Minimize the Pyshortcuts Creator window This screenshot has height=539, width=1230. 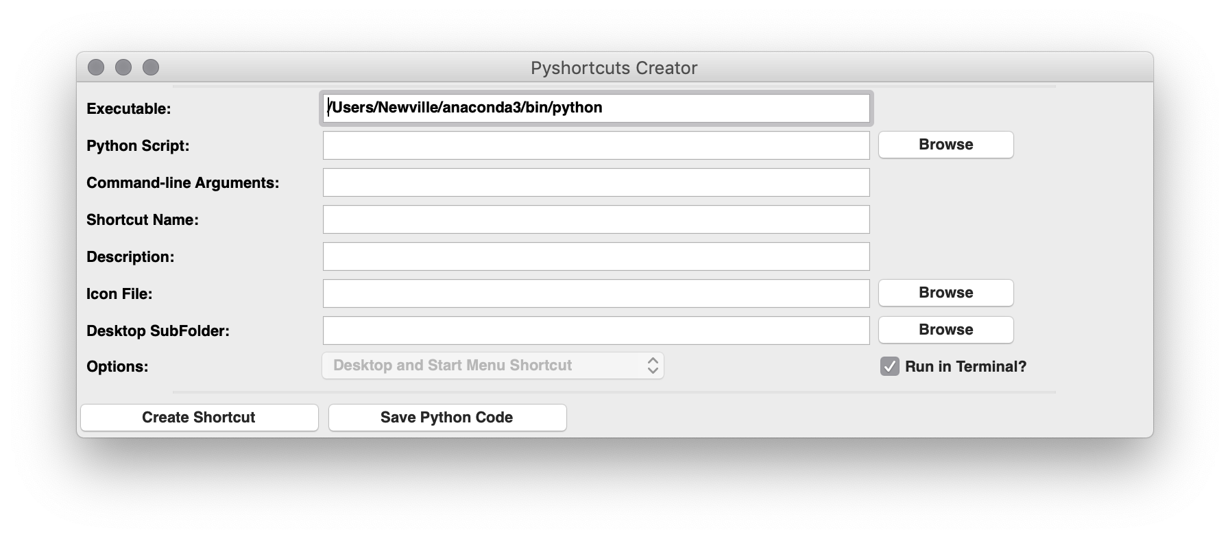(123, 67)
